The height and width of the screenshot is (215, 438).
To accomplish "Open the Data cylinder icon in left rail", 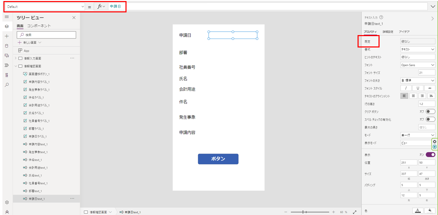I will 7,46.
